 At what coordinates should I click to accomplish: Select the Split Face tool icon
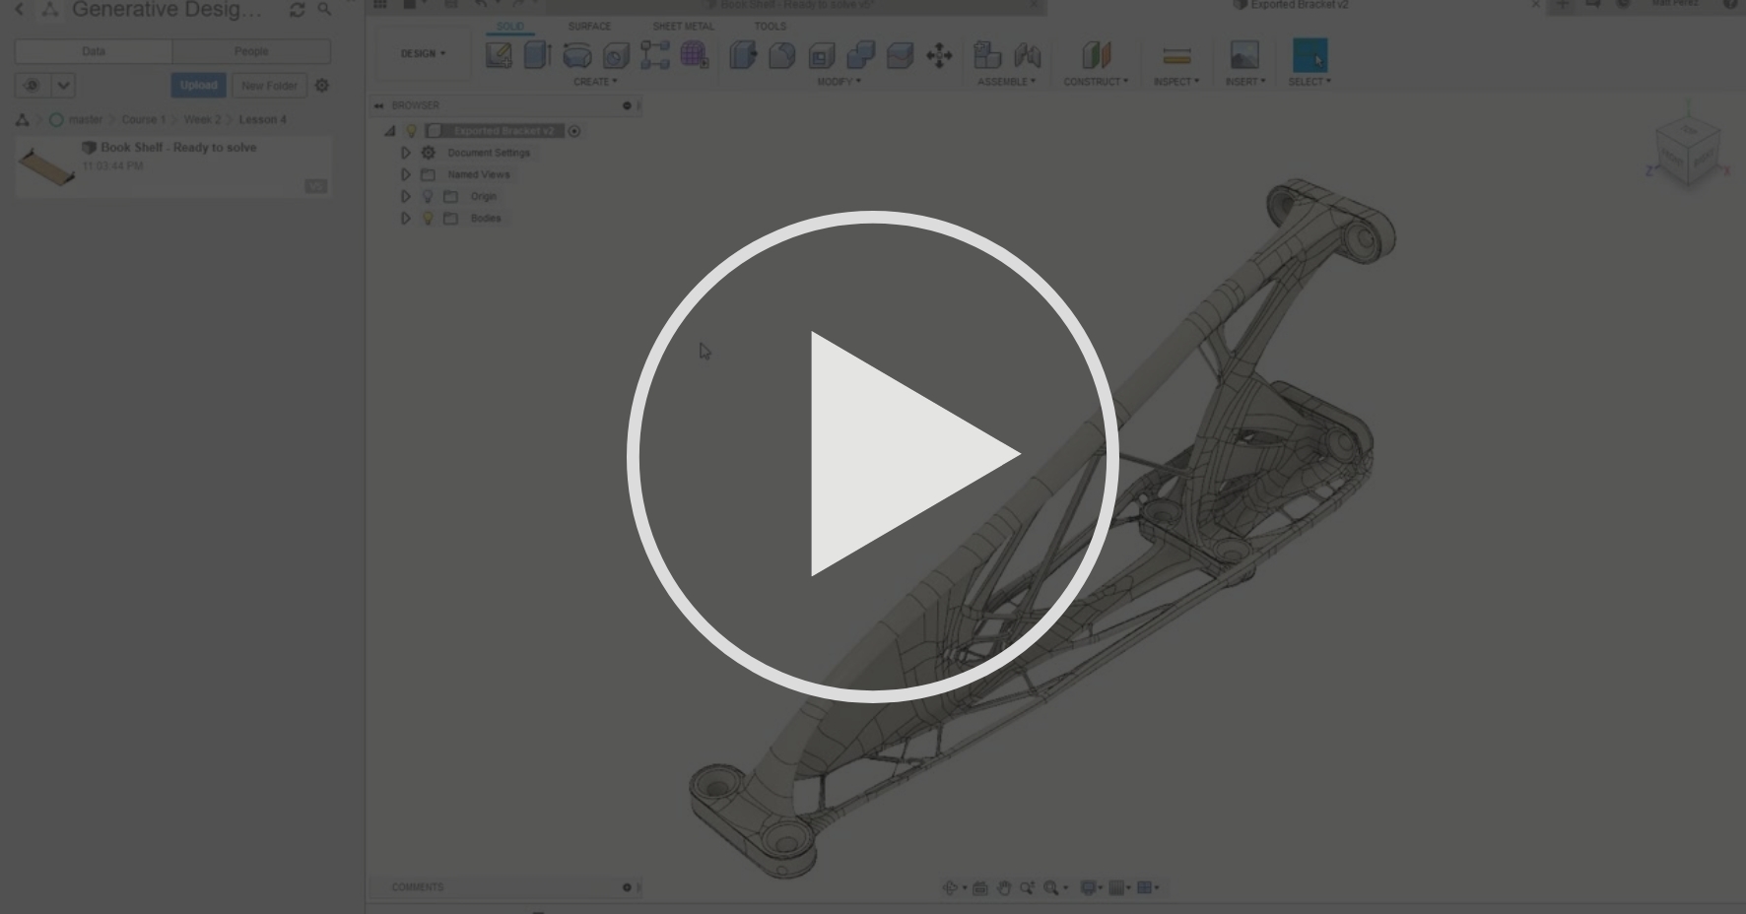pos(900,55)
